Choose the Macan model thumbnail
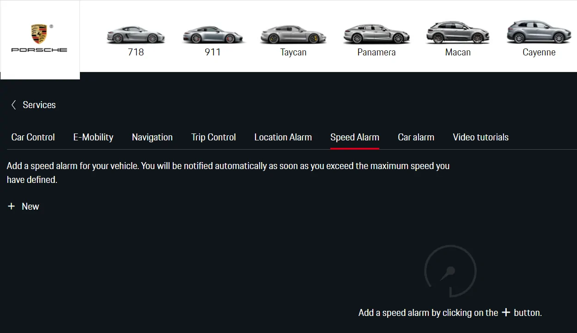This screenshot has height=333, width=577. pos(458,32)
